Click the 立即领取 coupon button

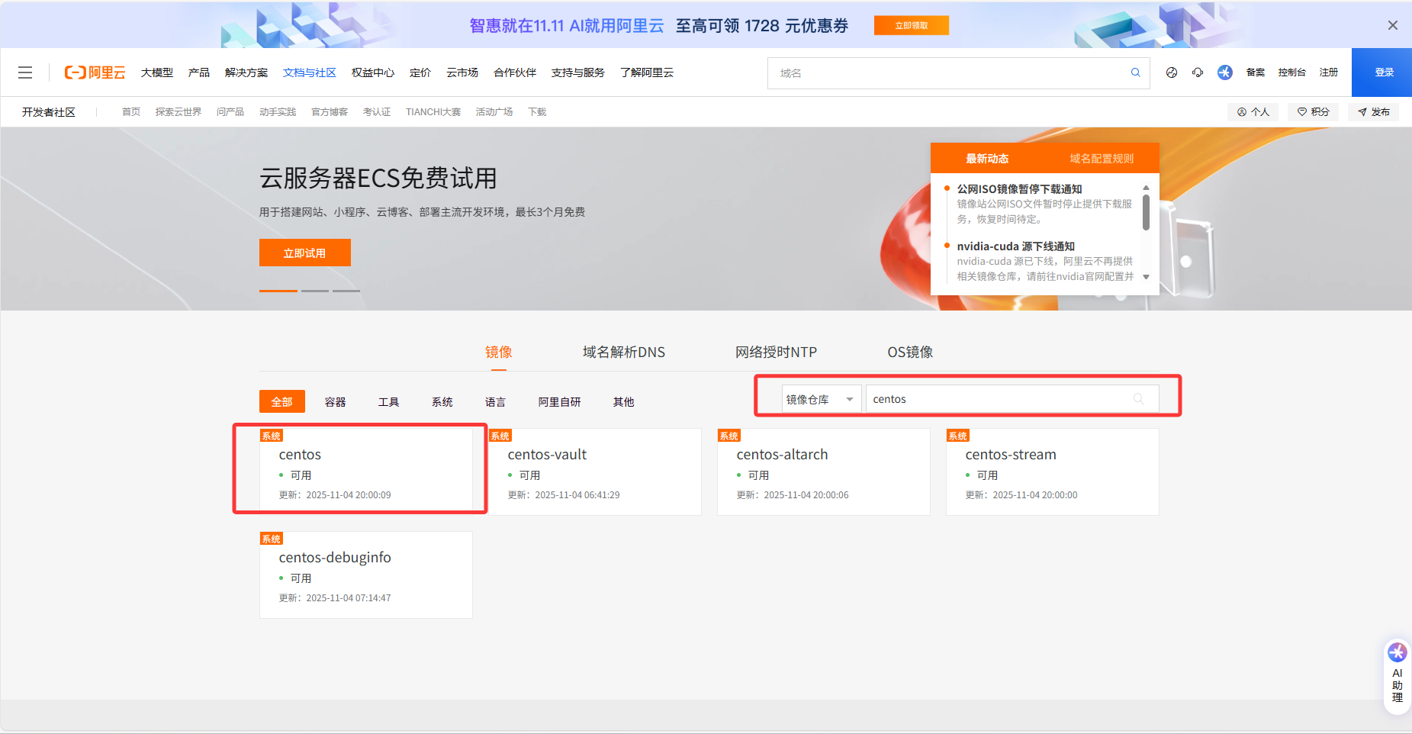pyautogui.click(x=912, y=25)
